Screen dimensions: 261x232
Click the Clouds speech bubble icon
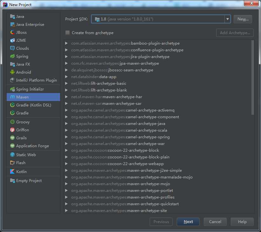12,48
